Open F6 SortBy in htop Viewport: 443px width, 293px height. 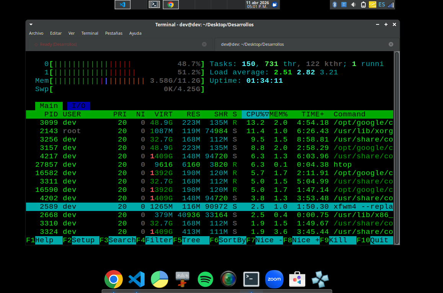click(x=228, y=240)
